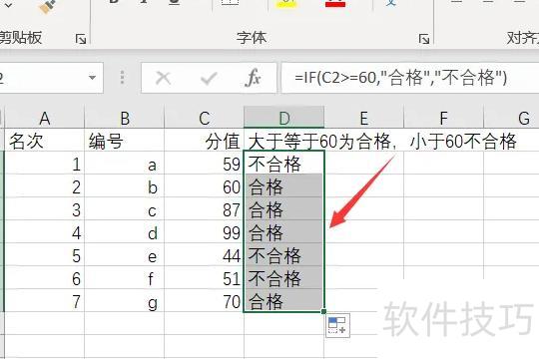Click the 名次 cell with value 3
Screen dimensions: 539x359
(x=44, y=208)
